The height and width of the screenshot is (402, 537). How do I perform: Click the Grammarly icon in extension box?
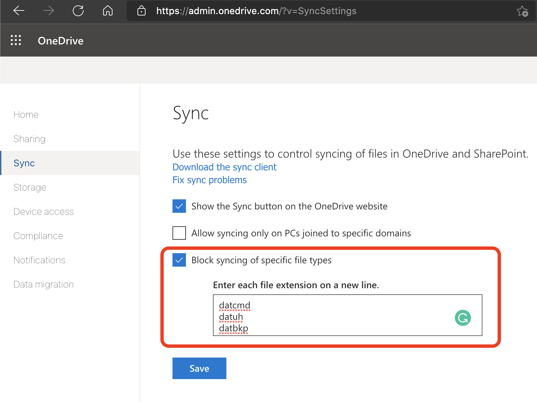click(463, 318)
